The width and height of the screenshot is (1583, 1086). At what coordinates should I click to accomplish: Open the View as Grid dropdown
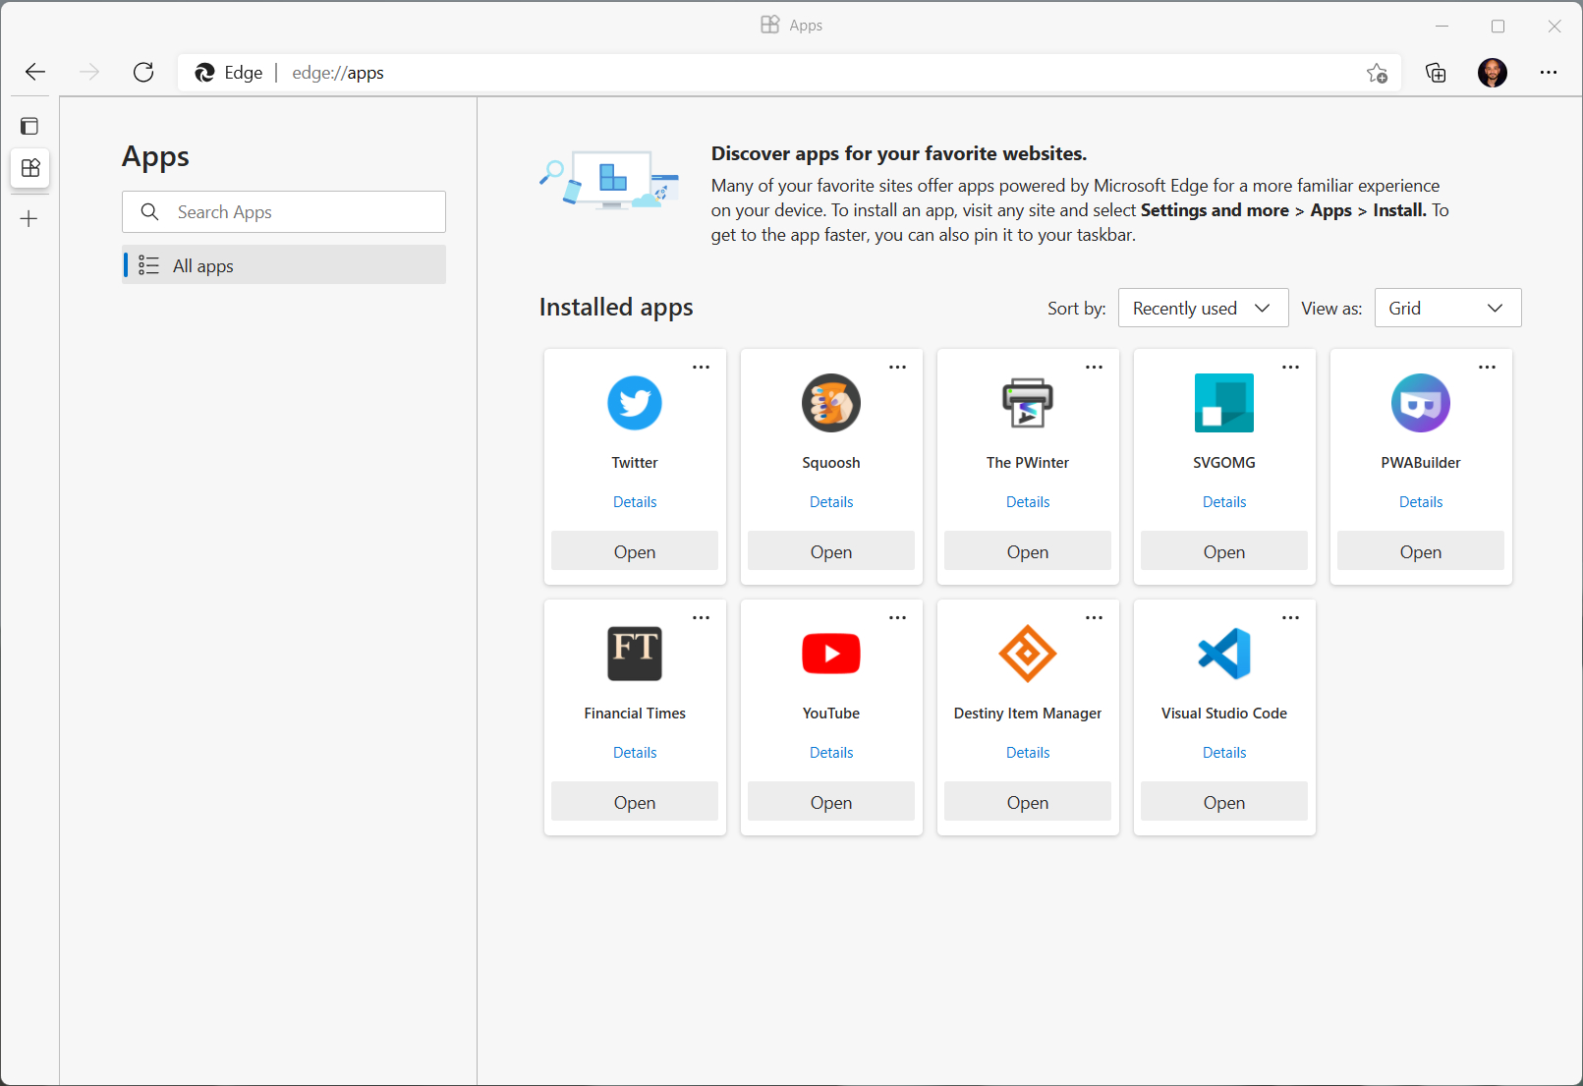click(1447, 308)
